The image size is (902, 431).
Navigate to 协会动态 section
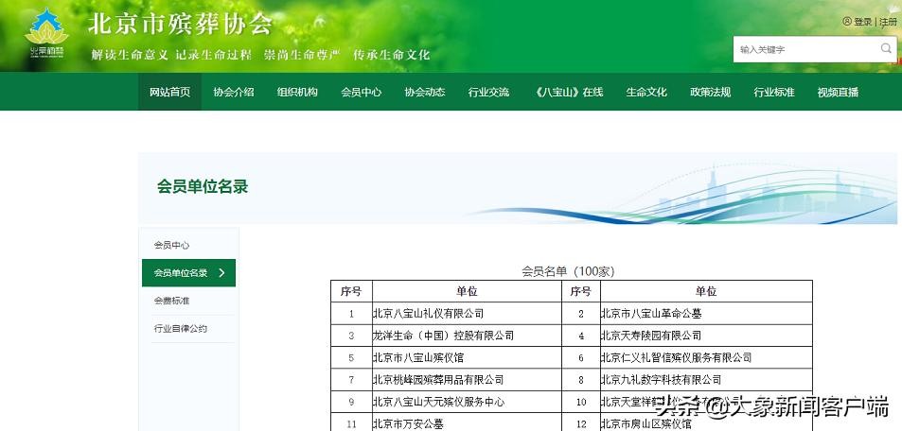pos(424,92)
